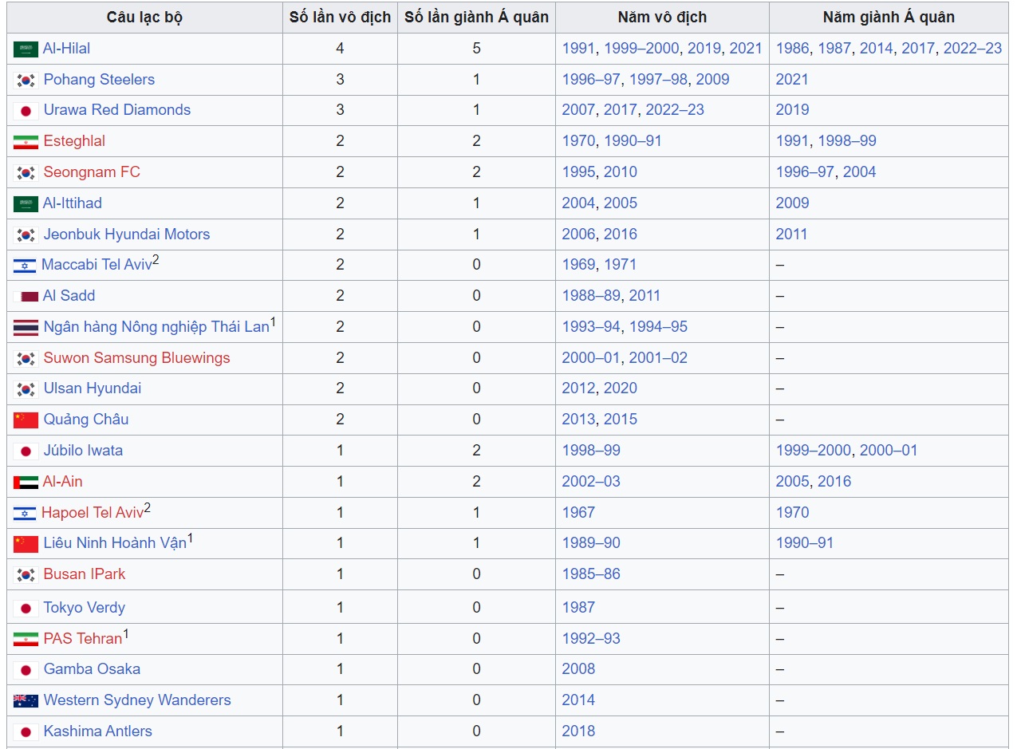Click the Japanese flag beside Kashima Antlers
The image size is (1017, 749).
click(x=26, y=731)
